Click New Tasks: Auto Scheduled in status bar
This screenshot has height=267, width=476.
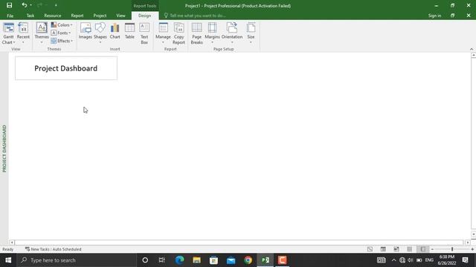coord(53,249)
